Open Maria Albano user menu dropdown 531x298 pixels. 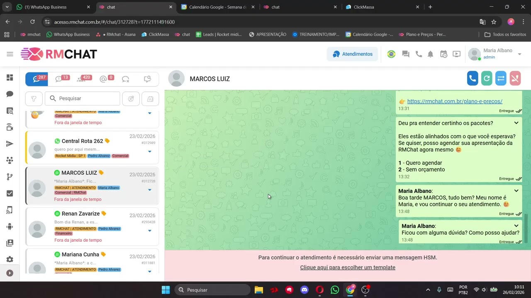(519, 54)
